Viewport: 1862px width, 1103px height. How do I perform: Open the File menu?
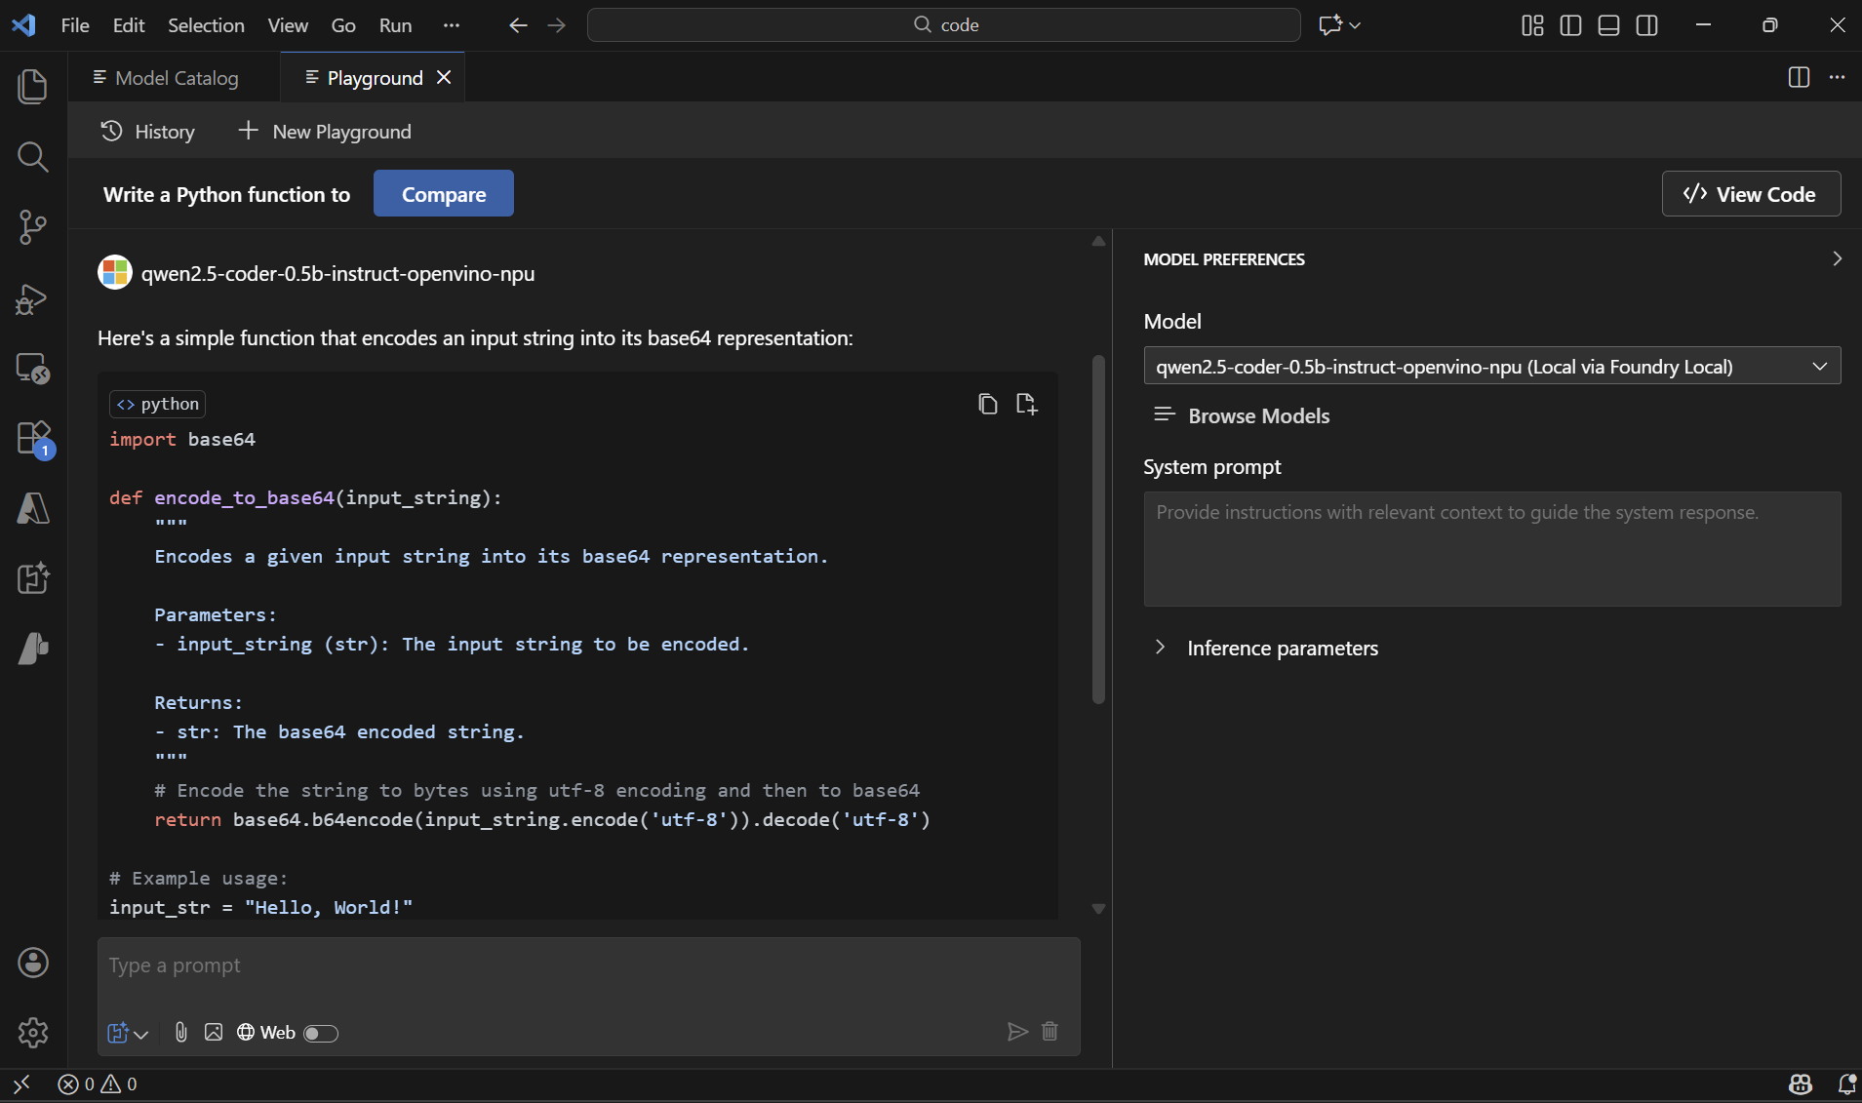75,25
